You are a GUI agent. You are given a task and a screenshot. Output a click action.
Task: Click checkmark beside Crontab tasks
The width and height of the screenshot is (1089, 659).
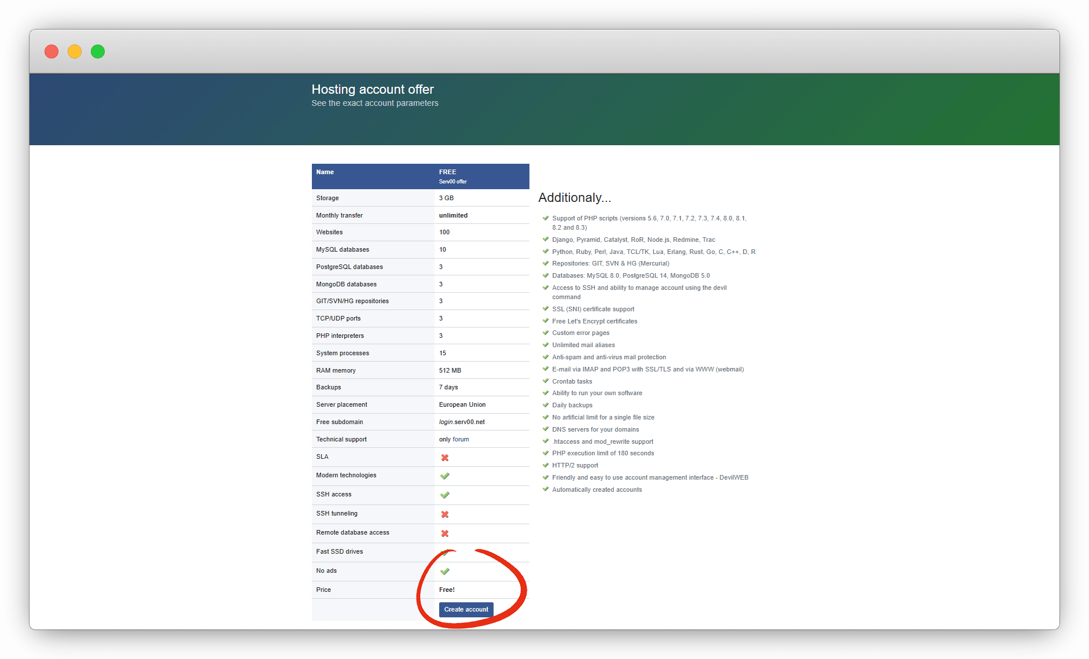coord(545,381)
